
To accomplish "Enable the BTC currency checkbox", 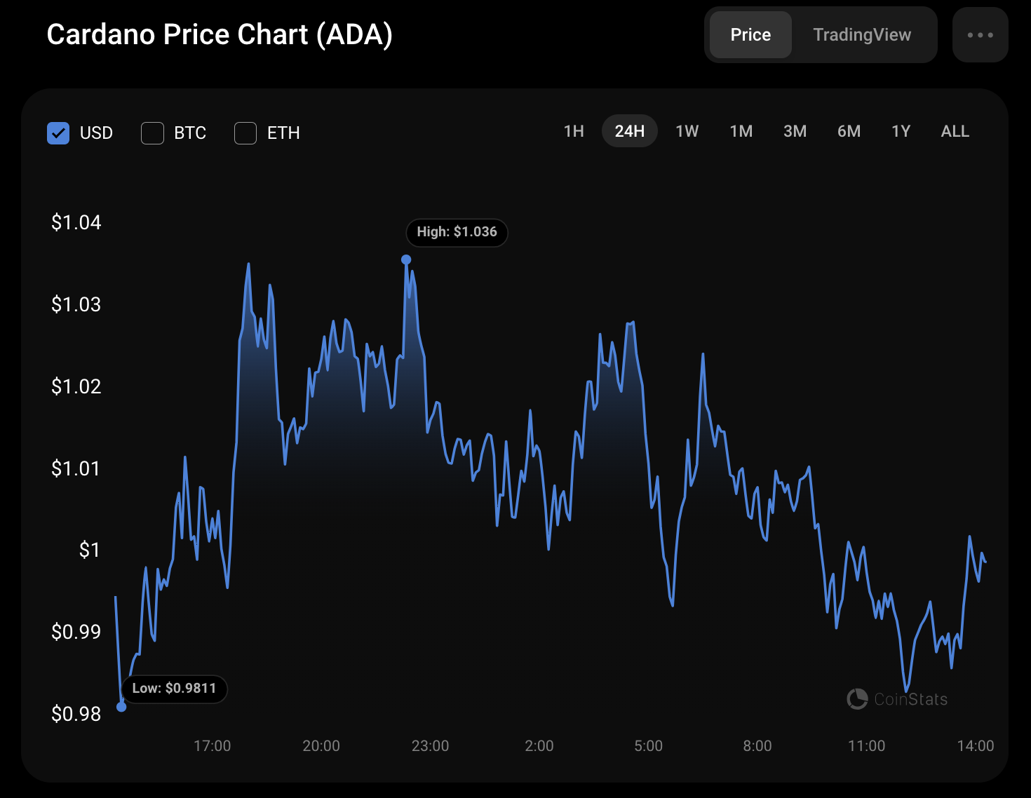I will 152,133.
